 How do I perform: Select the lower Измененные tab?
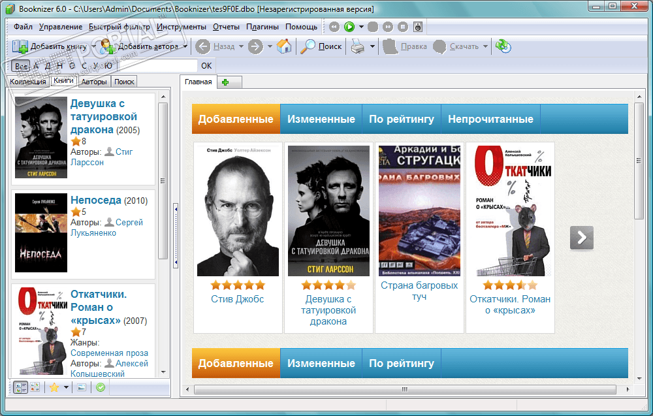(321, 363)
